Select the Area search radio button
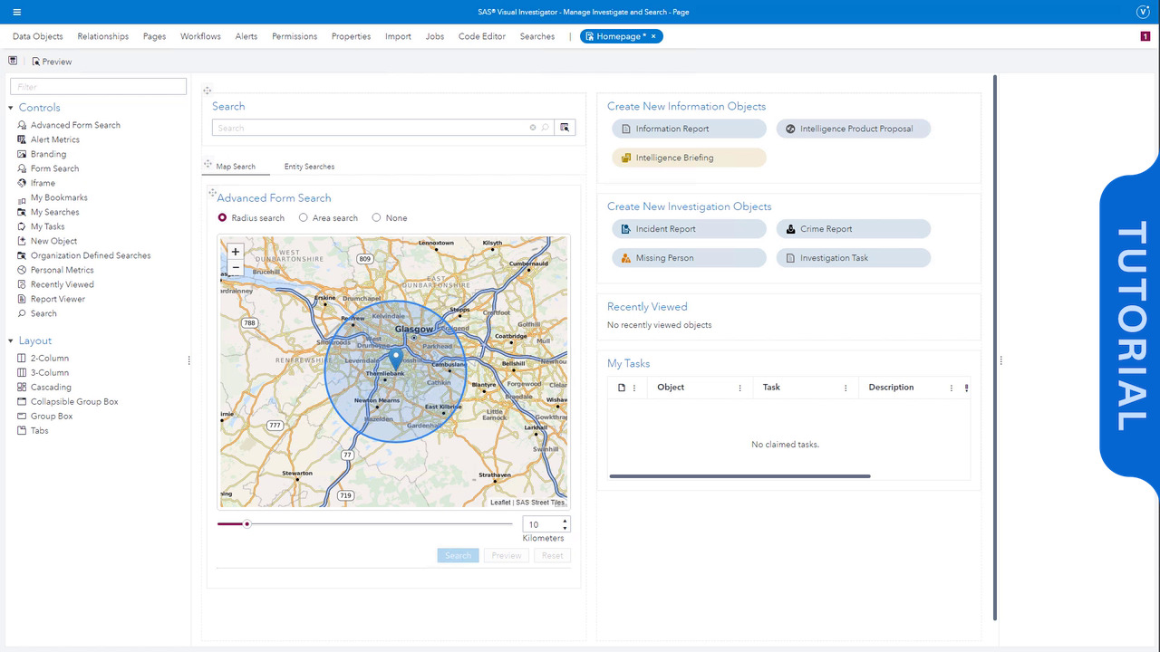The image size is (1160, 652). click(x=304, y=218)
